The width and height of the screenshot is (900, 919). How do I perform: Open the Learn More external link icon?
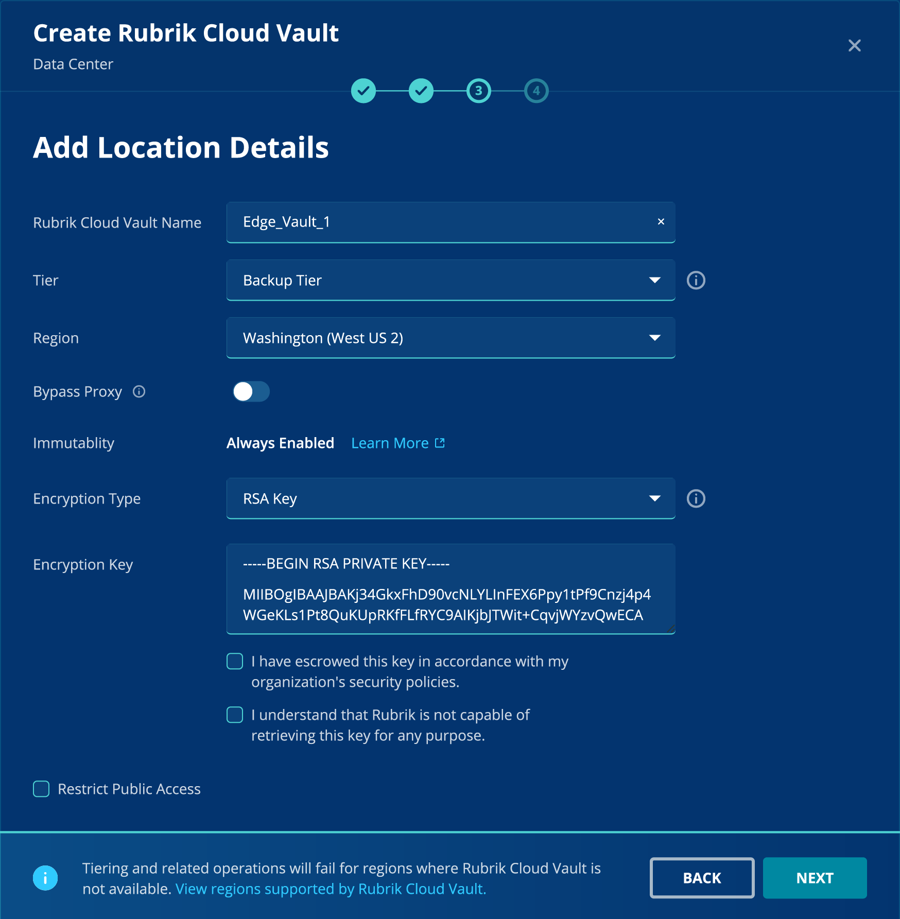click(440, 443)
